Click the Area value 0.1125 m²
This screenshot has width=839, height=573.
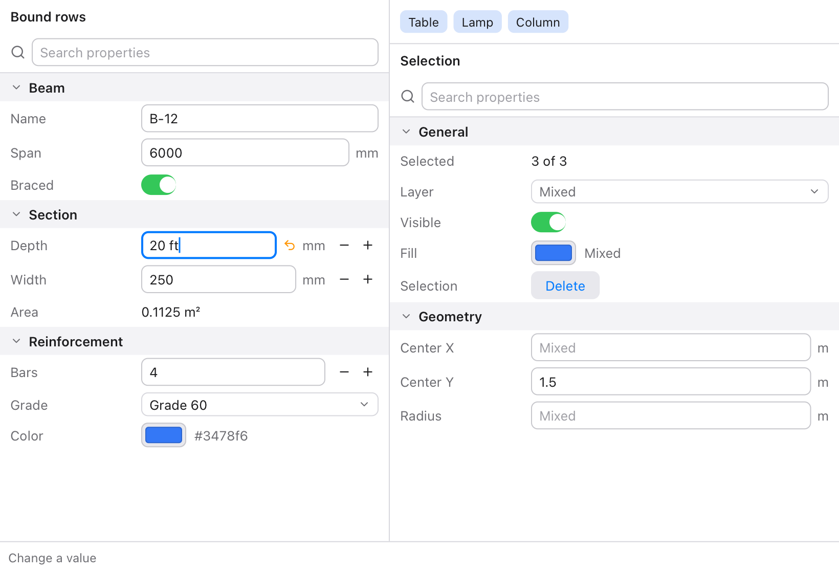[171, 312]
